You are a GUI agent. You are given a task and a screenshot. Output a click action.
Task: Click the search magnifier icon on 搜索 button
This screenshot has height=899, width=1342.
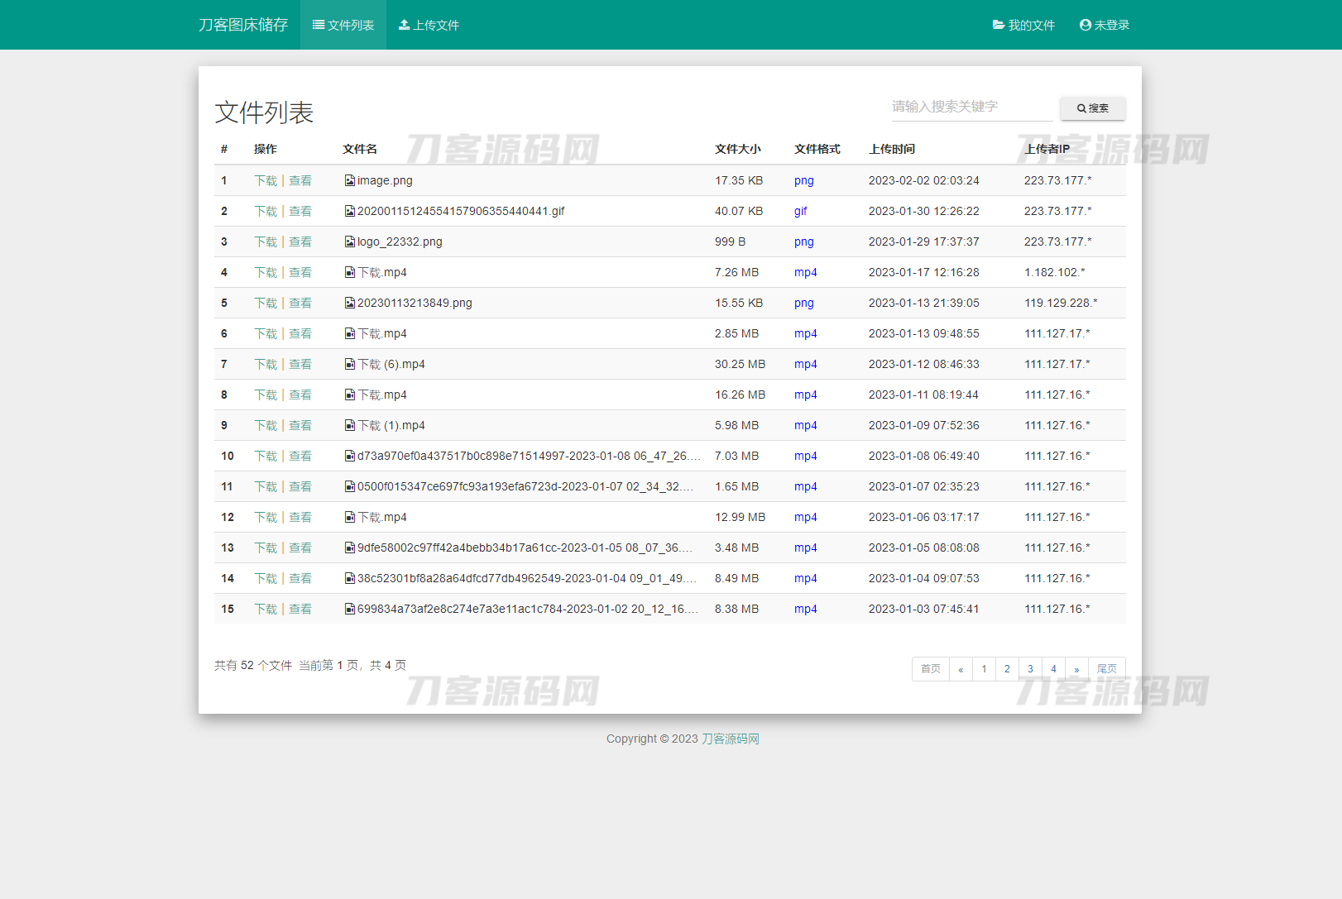coord(1081,108)
